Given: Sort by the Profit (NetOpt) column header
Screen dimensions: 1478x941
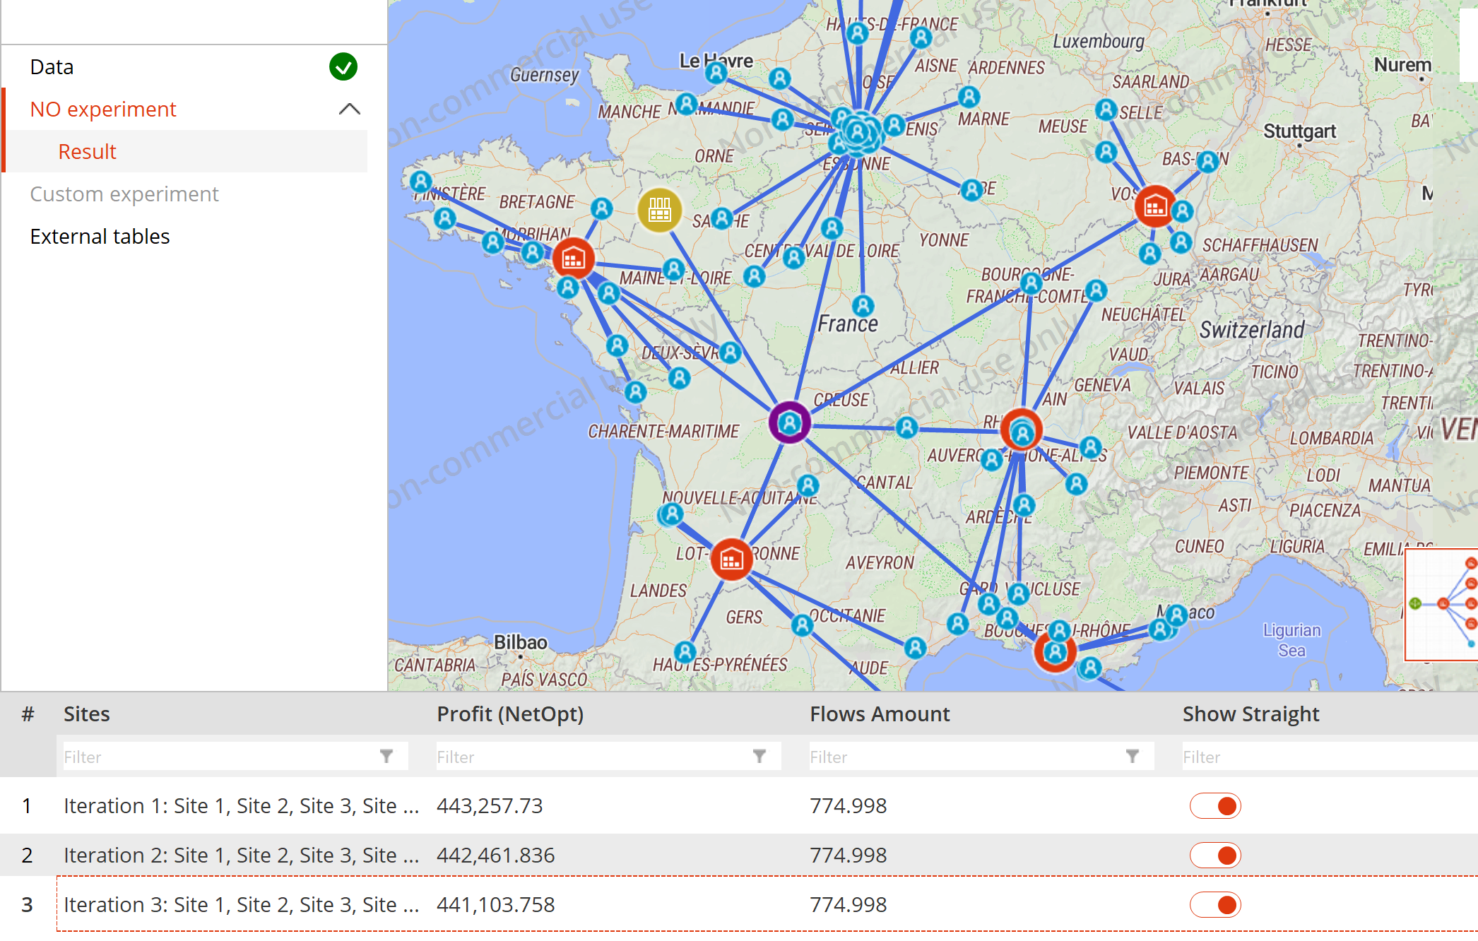Looking at the screenshot, I should point(510,714).
